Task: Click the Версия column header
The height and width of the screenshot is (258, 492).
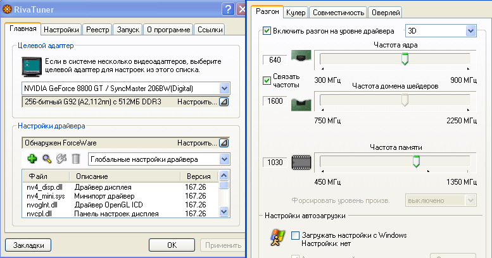Action: (199, 176)
